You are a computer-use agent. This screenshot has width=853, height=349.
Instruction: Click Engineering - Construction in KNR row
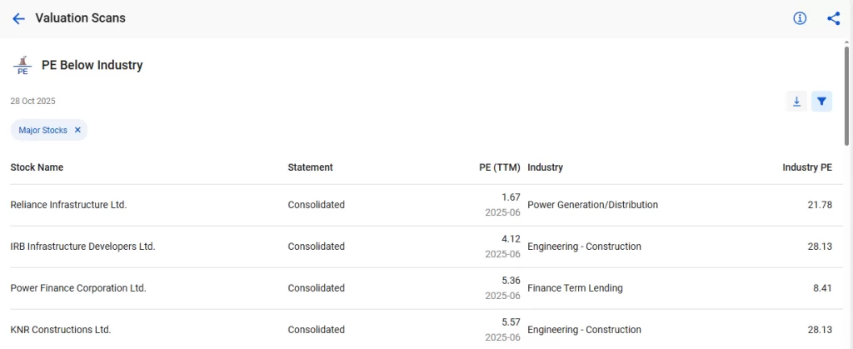tap(584, 330)
